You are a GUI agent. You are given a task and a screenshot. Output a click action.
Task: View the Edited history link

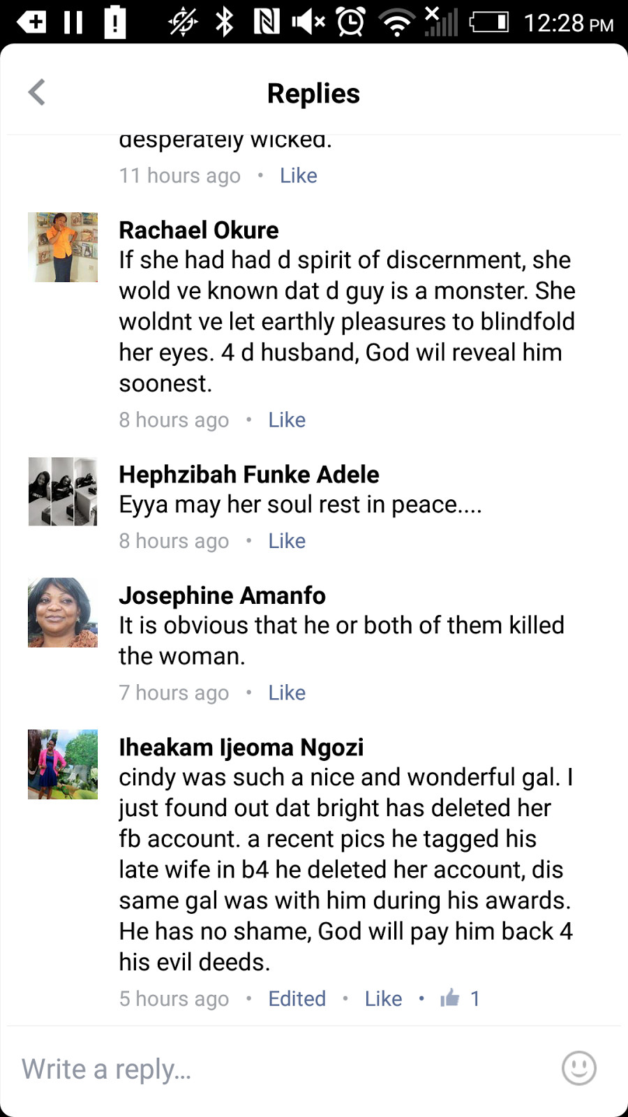(297, 998)
